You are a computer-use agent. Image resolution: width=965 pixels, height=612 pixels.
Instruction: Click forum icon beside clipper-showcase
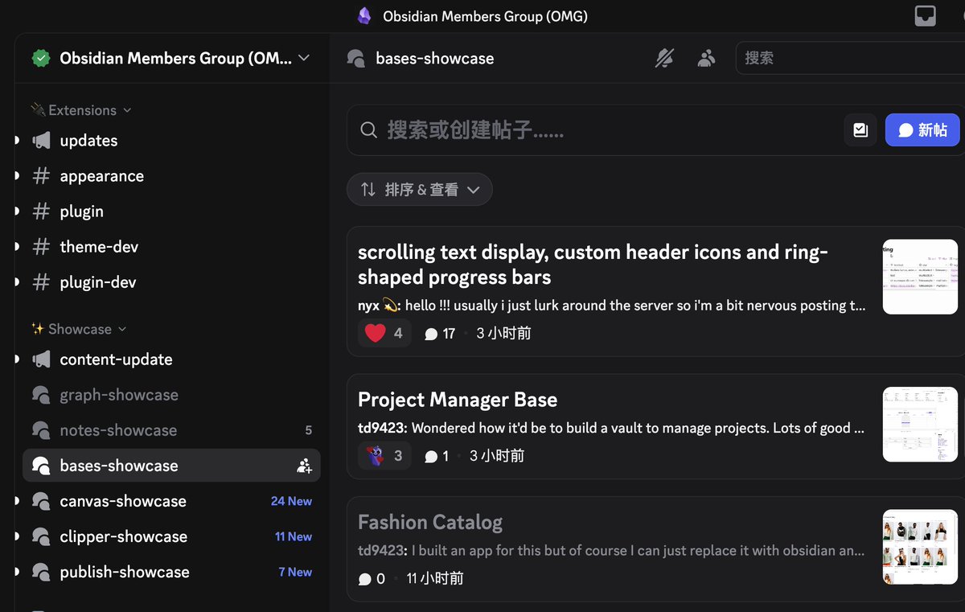coord(41,536)
